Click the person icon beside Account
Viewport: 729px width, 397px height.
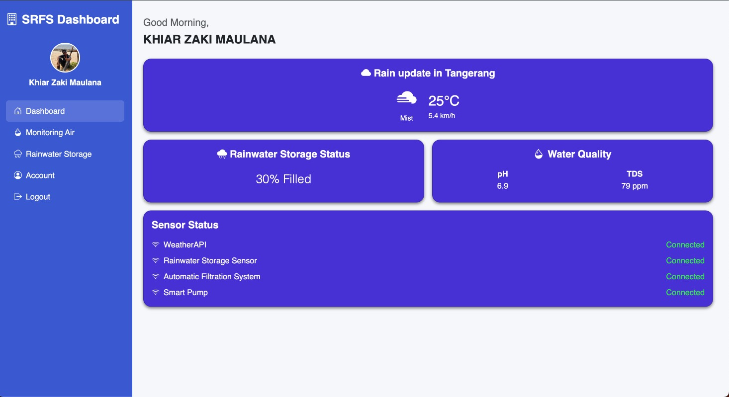(x=18, y=175)
